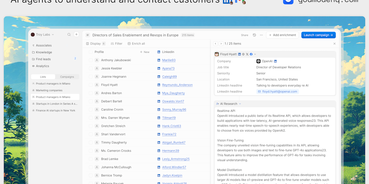
Task: Expand the chevron after Floyd Hyatt's social icons
Action: [255, 54]
